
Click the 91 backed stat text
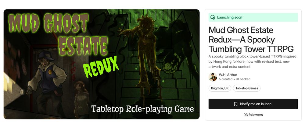click(x=243, y=79)
